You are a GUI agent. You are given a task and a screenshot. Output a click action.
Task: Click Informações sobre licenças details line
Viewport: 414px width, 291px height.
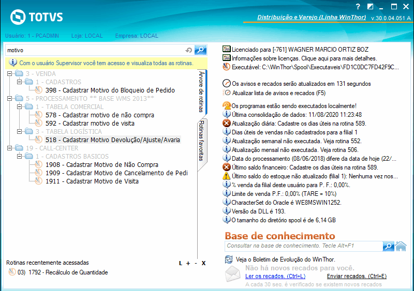click(304, 58)
